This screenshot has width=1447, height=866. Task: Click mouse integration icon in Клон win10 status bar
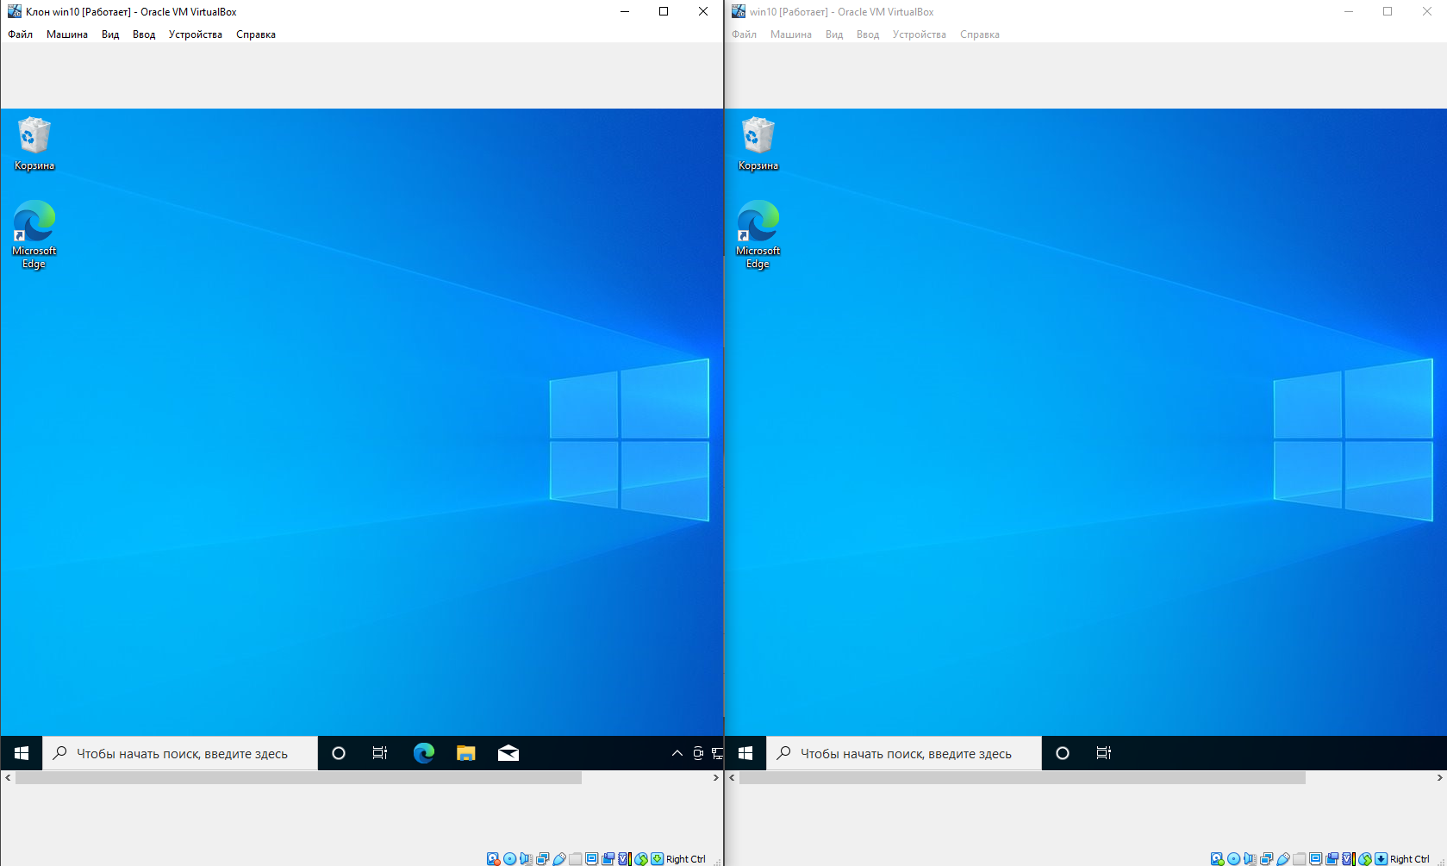coord(641,858)
